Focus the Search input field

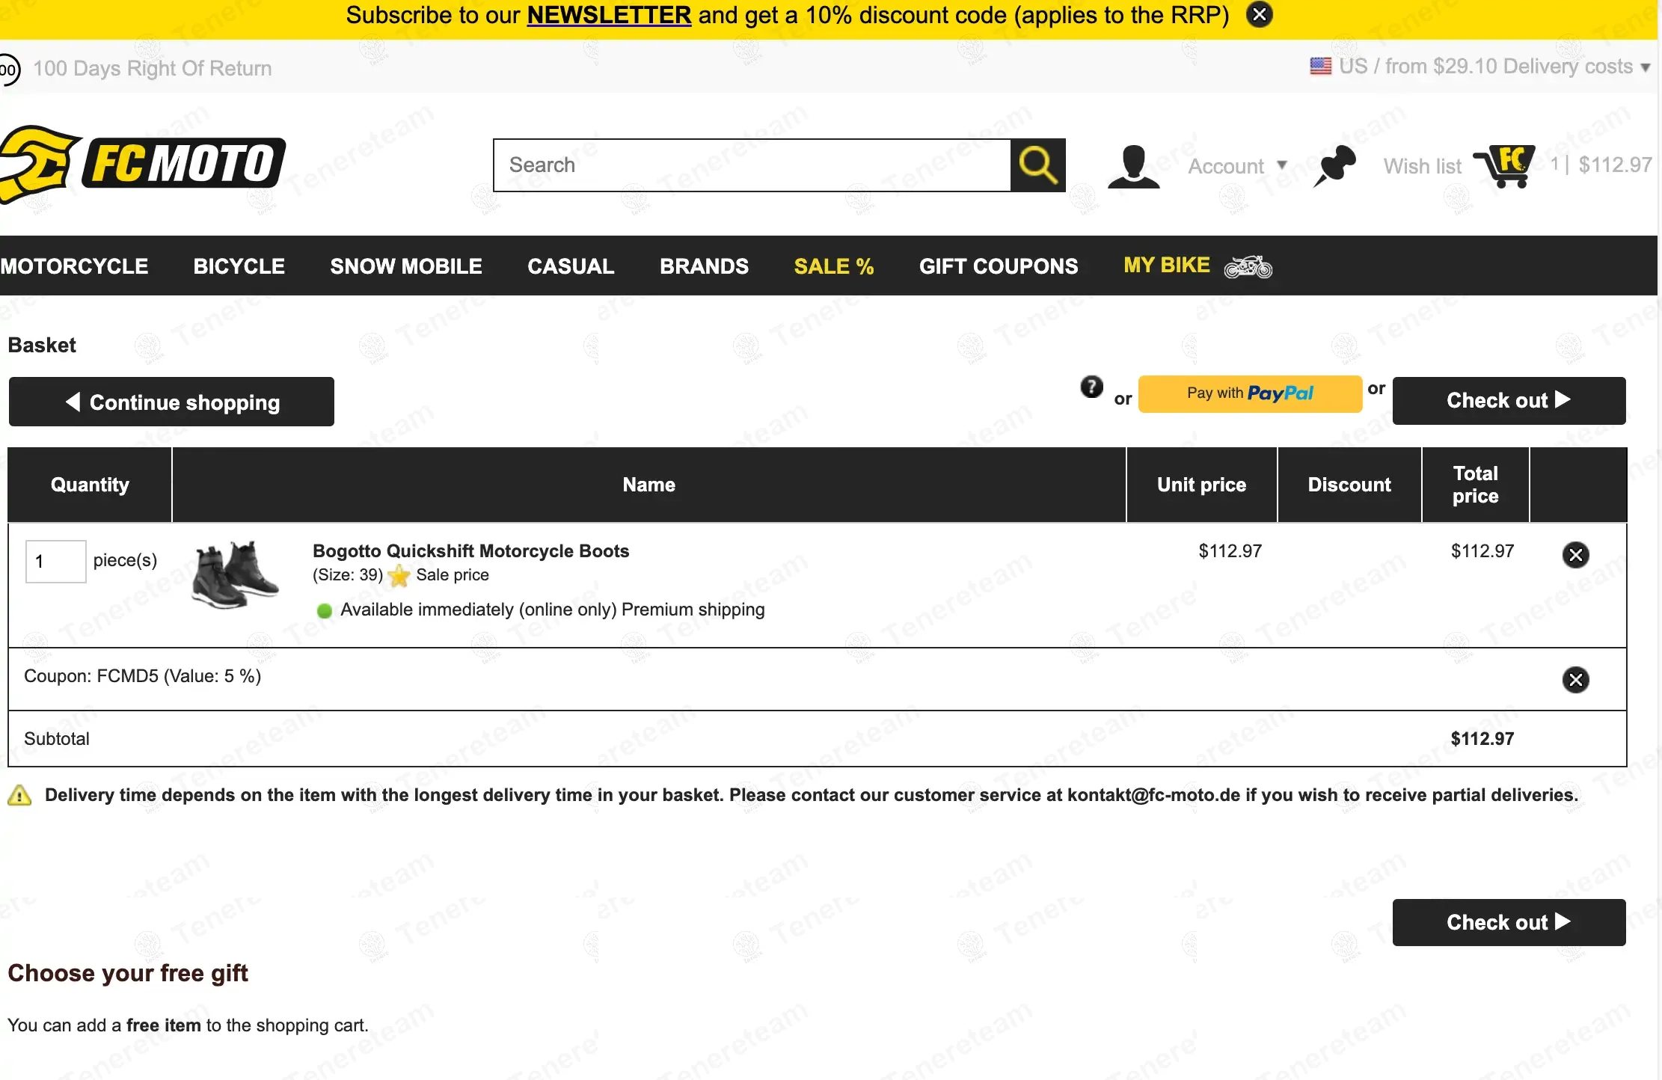[752, 165]
